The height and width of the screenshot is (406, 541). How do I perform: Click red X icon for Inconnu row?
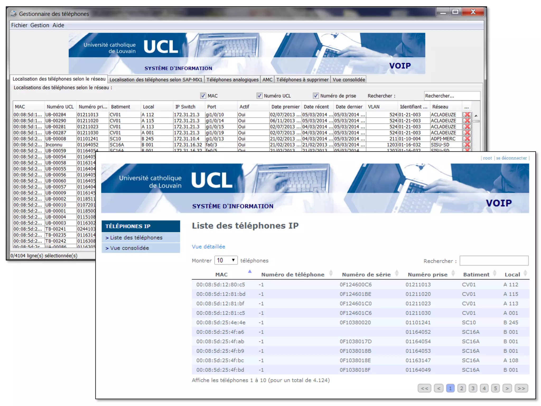[467, 145]
